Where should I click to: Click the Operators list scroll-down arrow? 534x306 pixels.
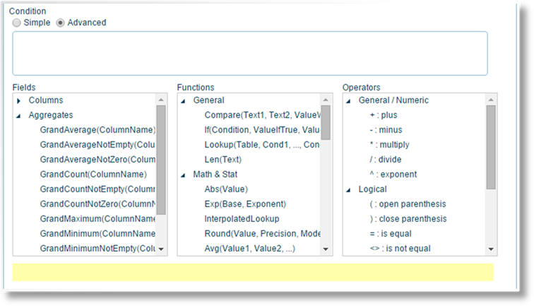tap(491, 249)
